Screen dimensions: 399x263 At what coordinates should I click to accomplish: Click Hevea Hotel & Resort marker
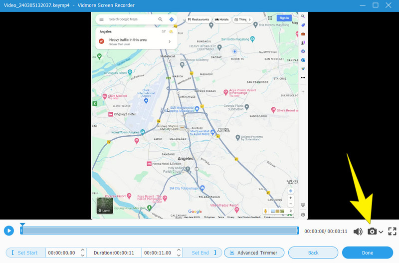coord(149,164)
